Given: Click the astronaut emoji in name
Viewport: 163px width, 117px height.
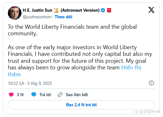Looking at the screenshot, I should coord(56,10).
